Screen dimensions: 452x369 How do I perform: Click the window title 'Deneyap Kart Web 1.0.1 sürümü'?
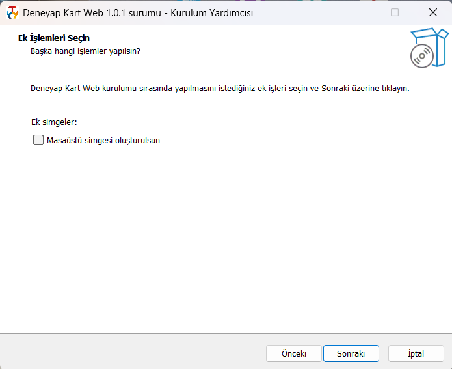(92, 13)
